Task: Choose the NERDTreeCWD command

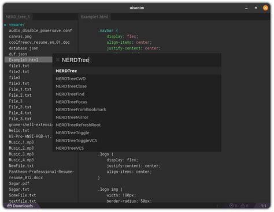Action: click(137, 78)
